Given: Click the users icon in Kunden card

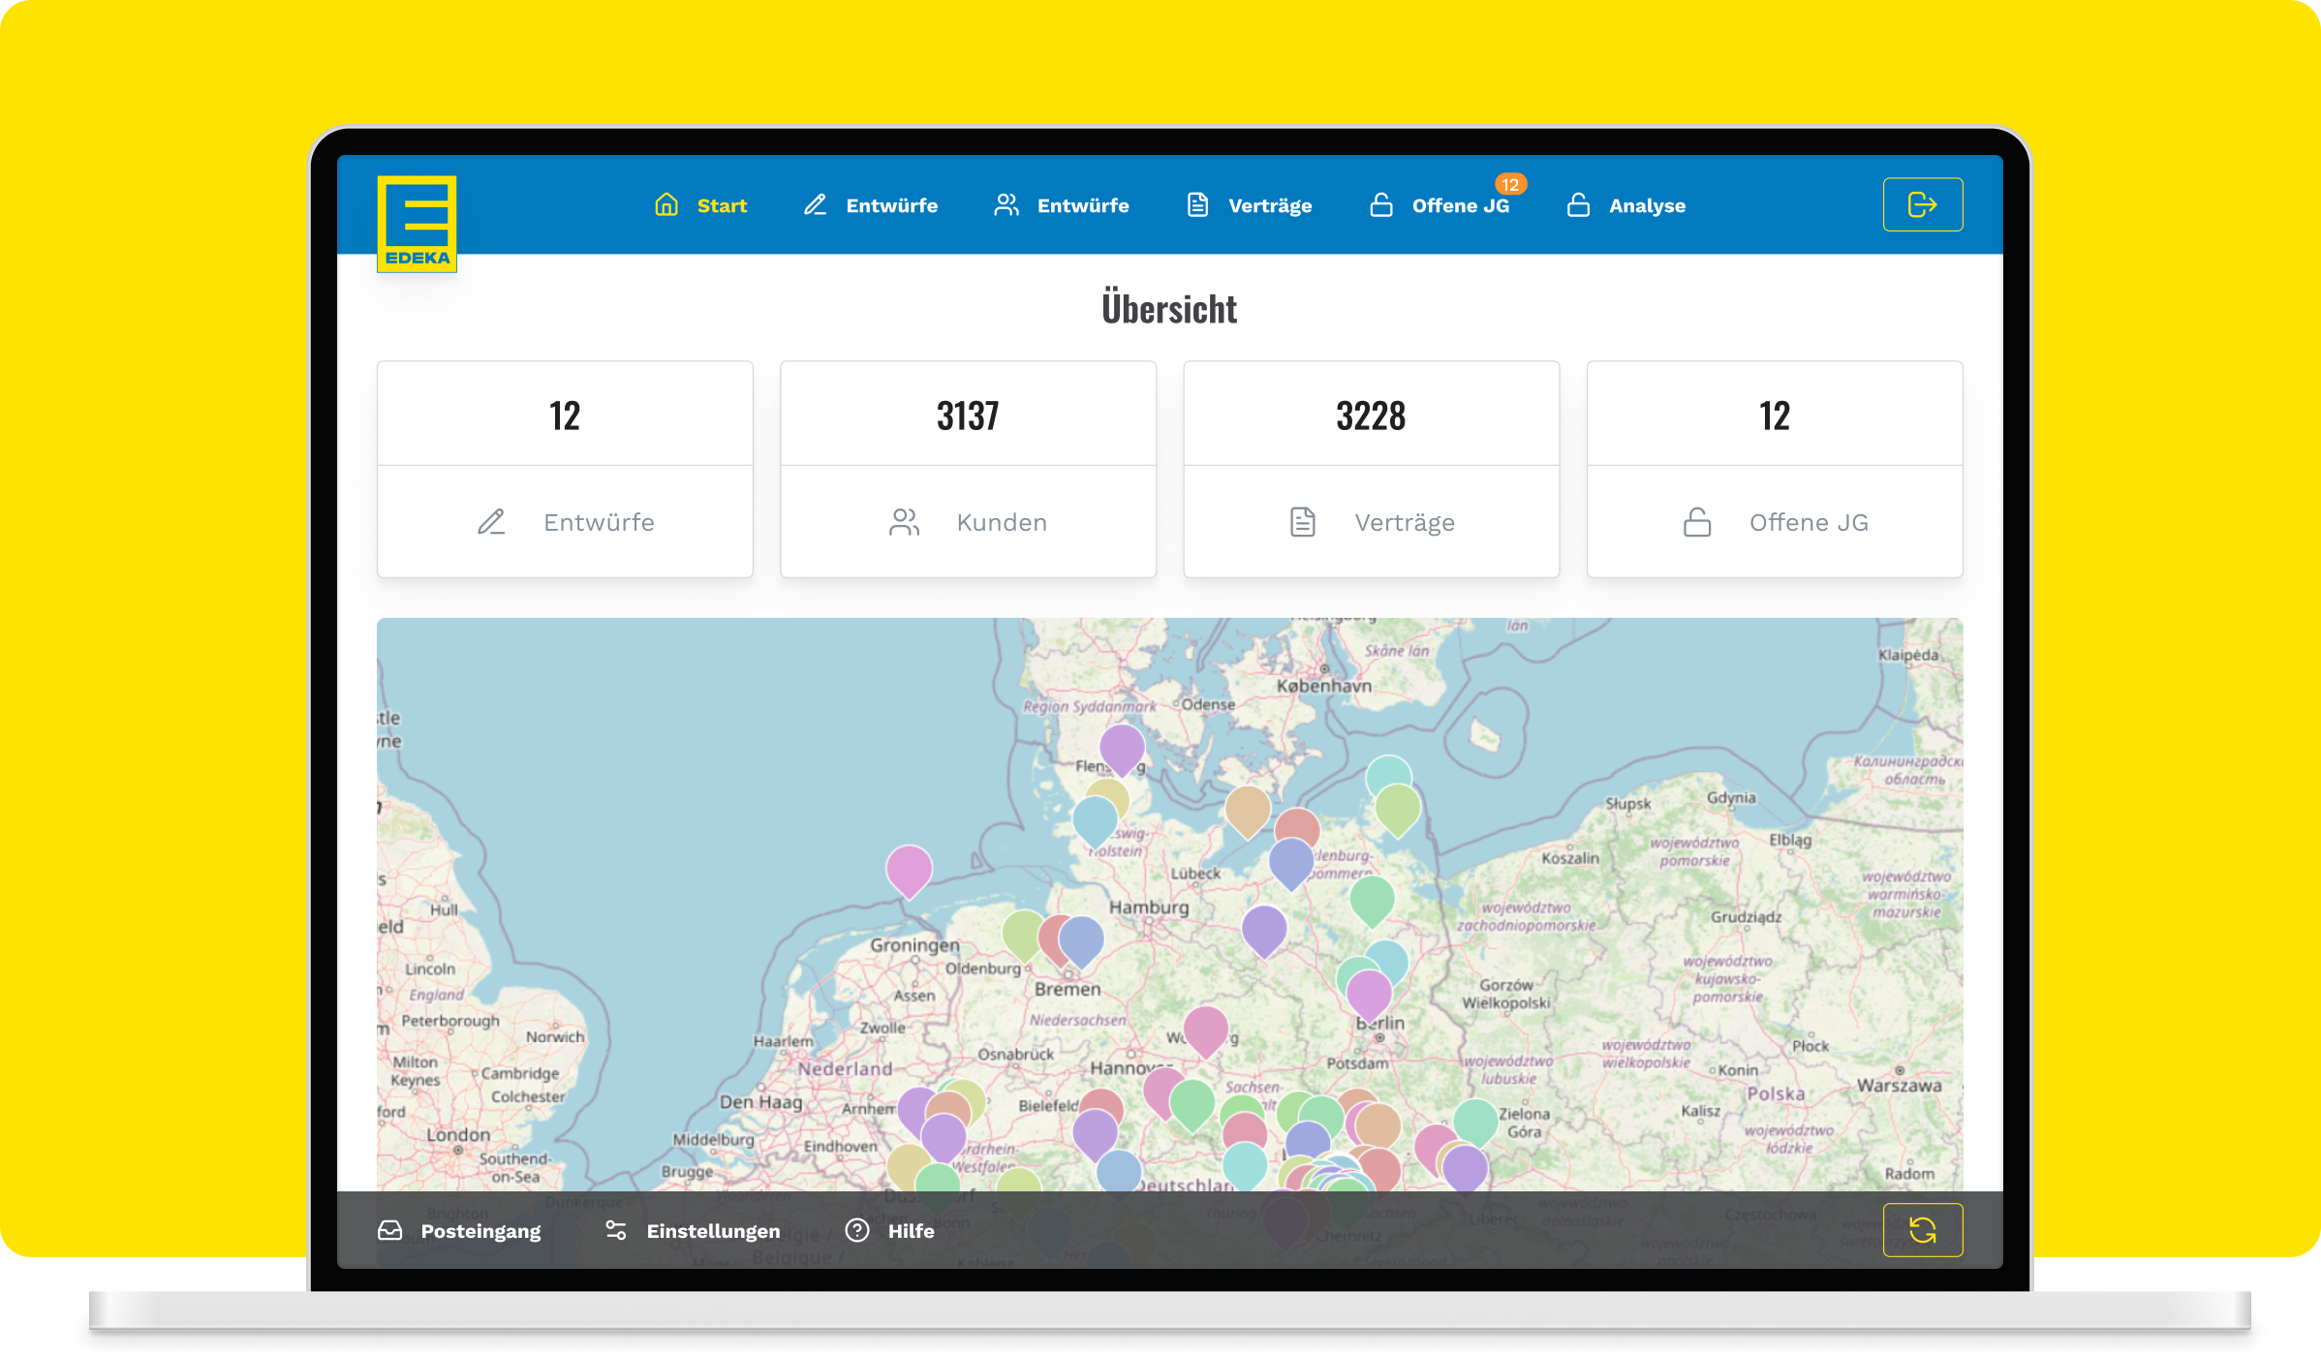Looking at the screenshot, I should click(x=904, y=522).
